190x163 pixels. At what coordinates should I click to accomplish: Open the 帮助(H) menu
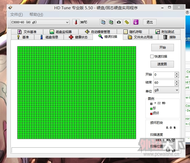pyautogui.click(x=36, y=15)
